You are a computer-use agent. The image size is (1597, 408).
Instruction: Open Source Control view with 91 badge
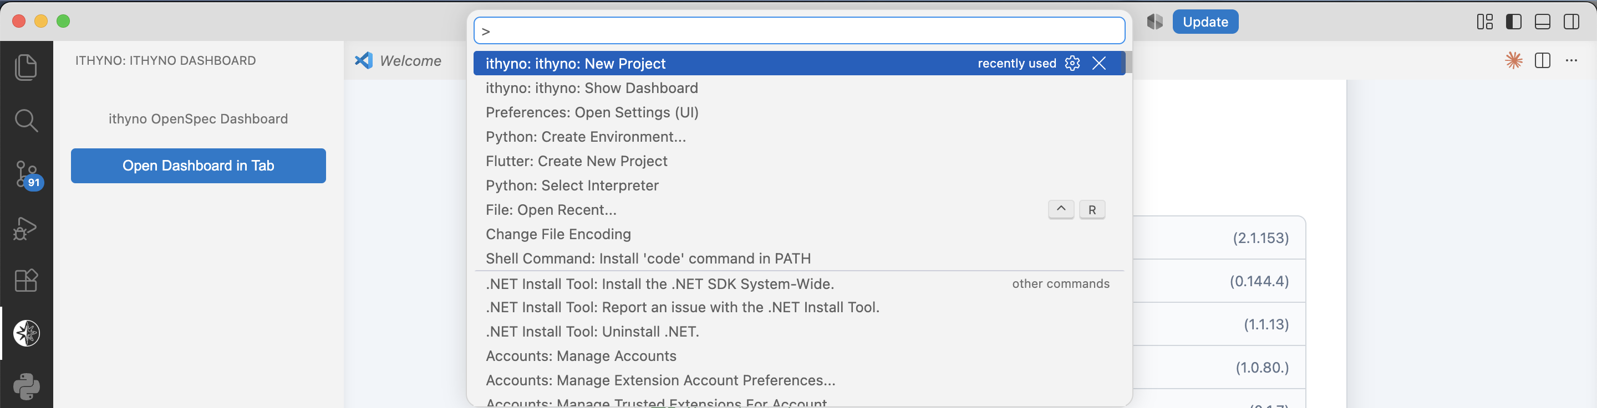[x=27, y=175]
